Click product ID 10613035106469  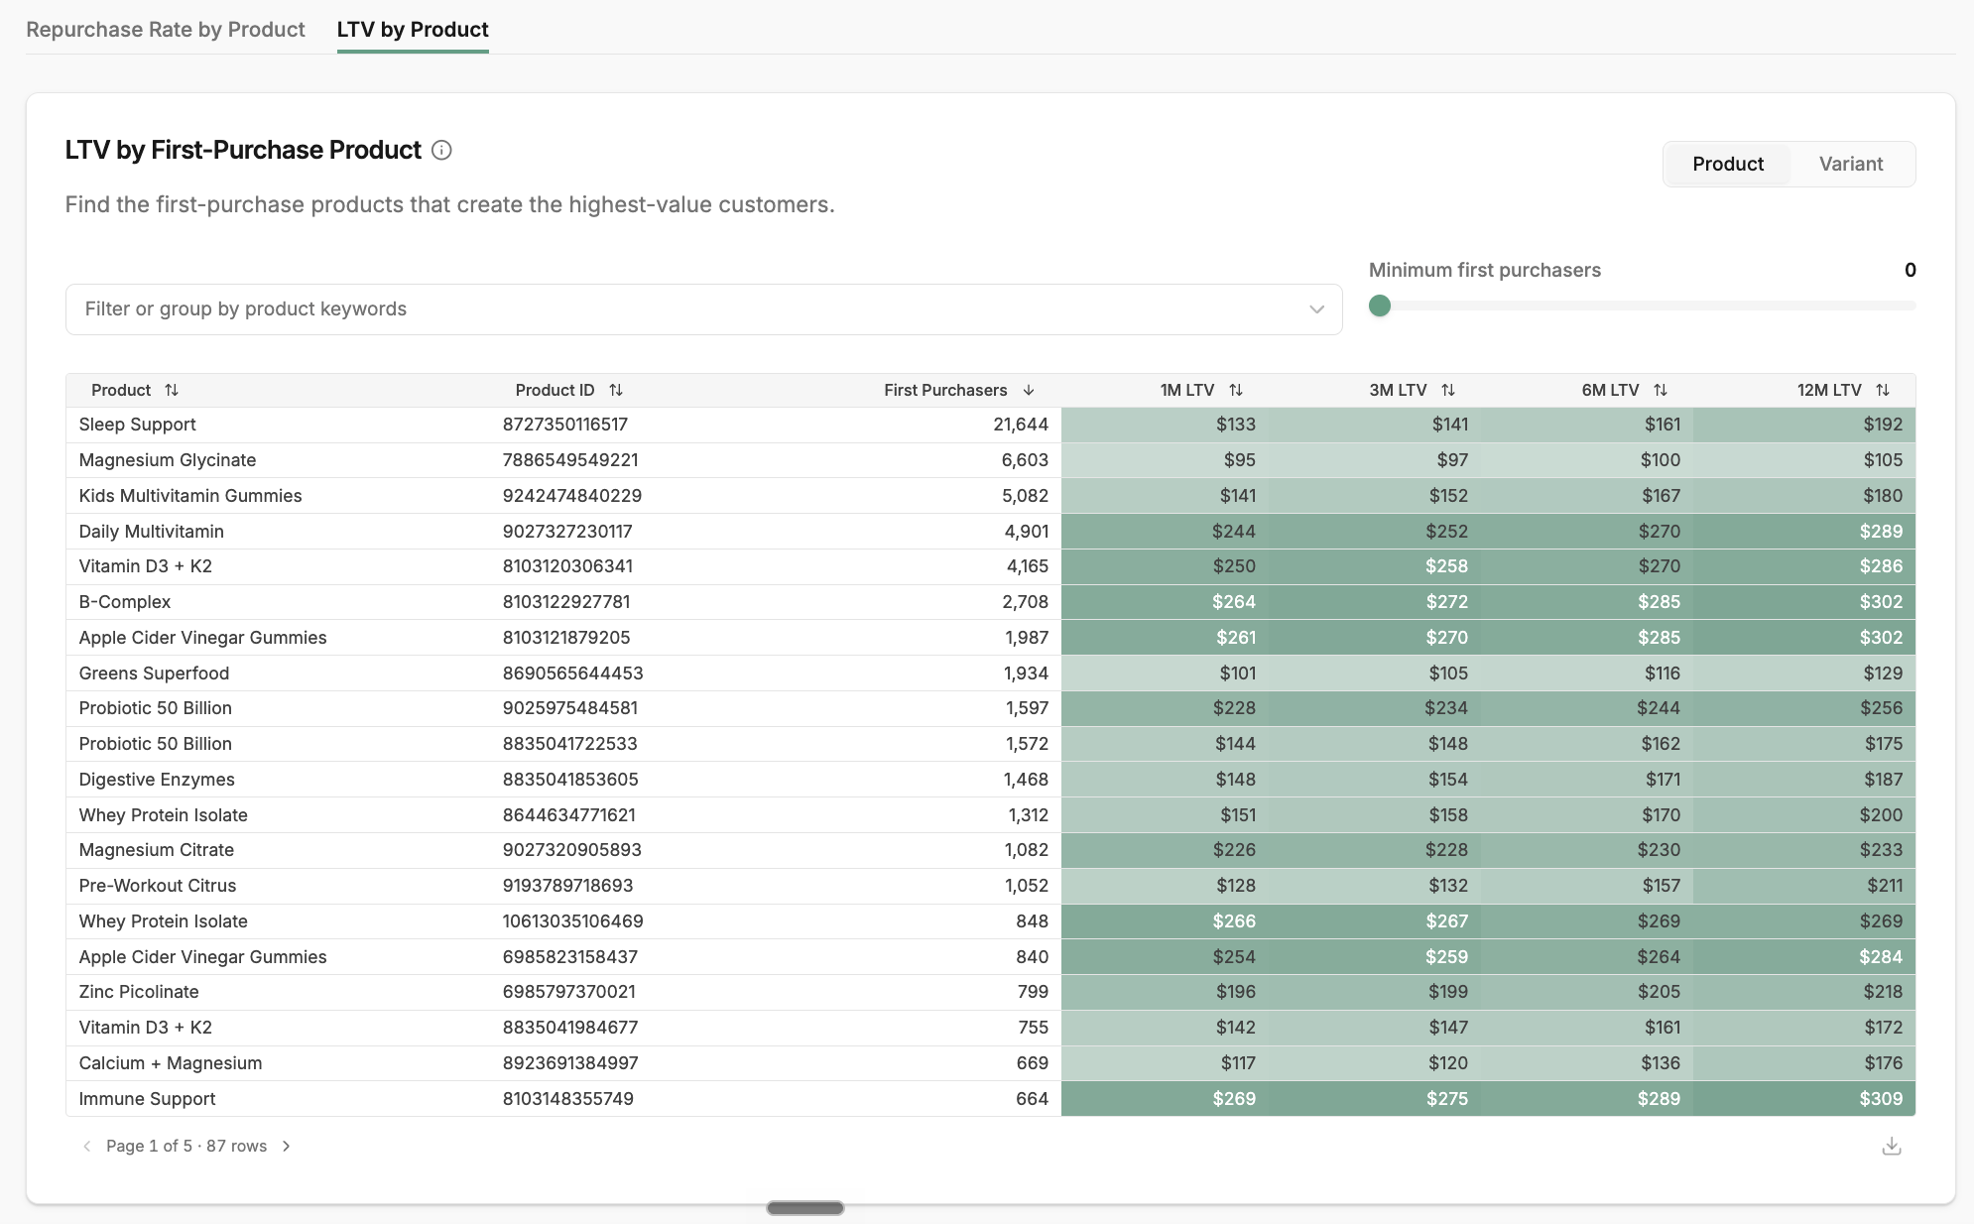tap(573, 921)
